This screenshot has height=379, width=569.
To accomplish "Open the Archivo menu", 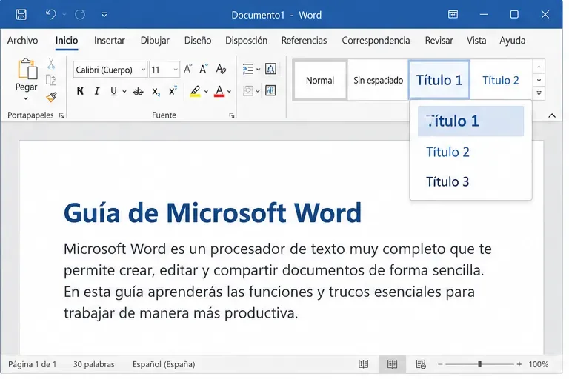I will 22,40.
